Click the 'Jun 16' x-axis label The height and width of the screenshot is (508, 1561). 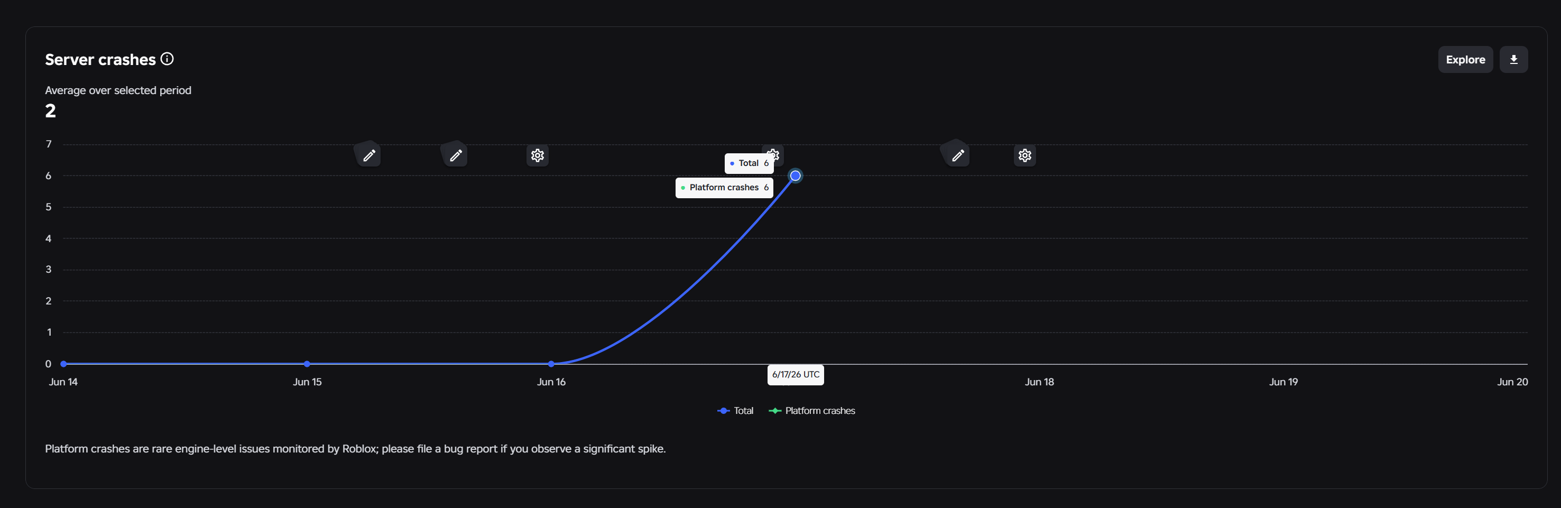click(551, 382)
